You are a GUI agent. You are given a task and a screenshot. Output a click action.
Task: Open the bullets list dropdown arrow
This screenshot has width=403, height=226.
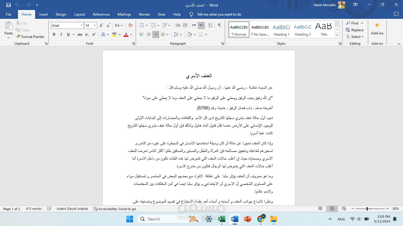tap(146, 26)
